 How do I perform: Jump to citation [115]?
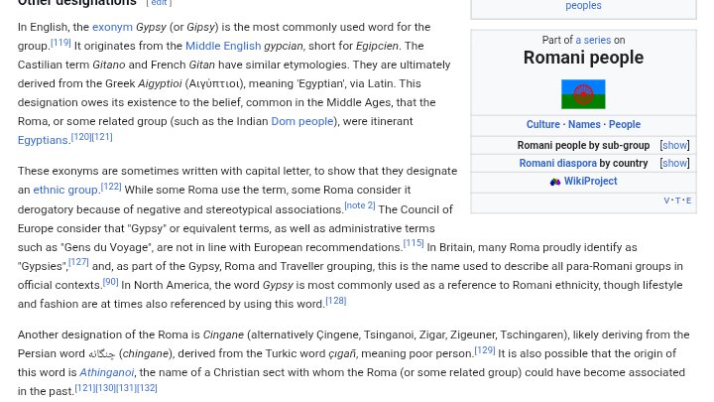(x=414, y=243)
